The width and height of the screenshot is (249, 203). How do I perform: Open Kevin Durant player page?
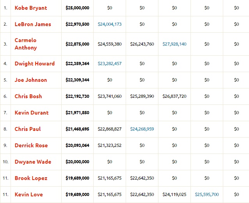point(32,113)
